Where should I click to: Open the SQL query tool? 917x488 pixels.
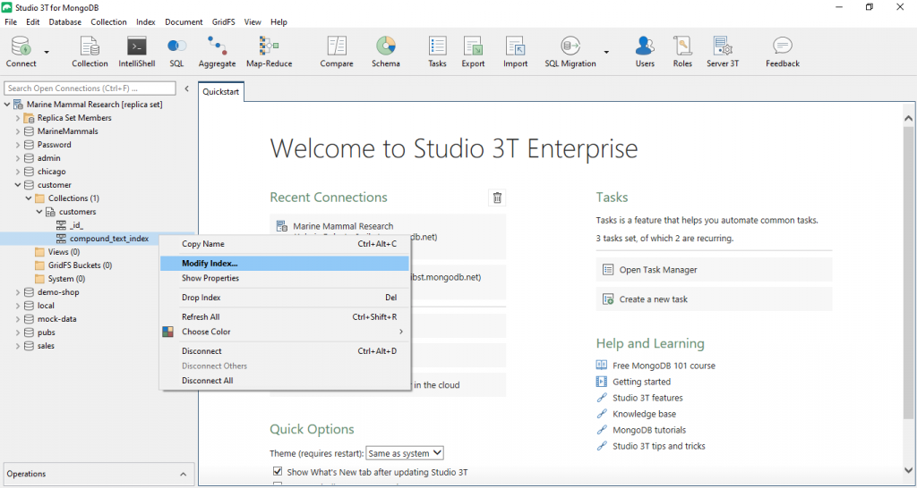176,51
